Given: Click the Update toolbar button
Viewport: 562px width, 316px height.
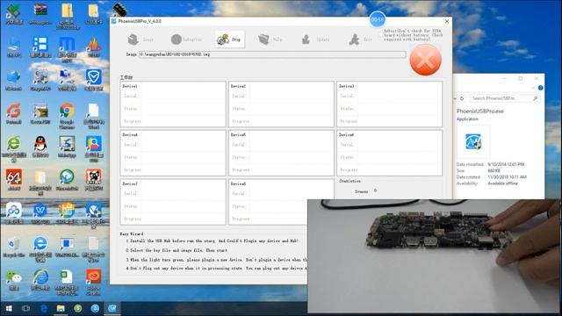Looking at the screenshot, I should point(315,39).
